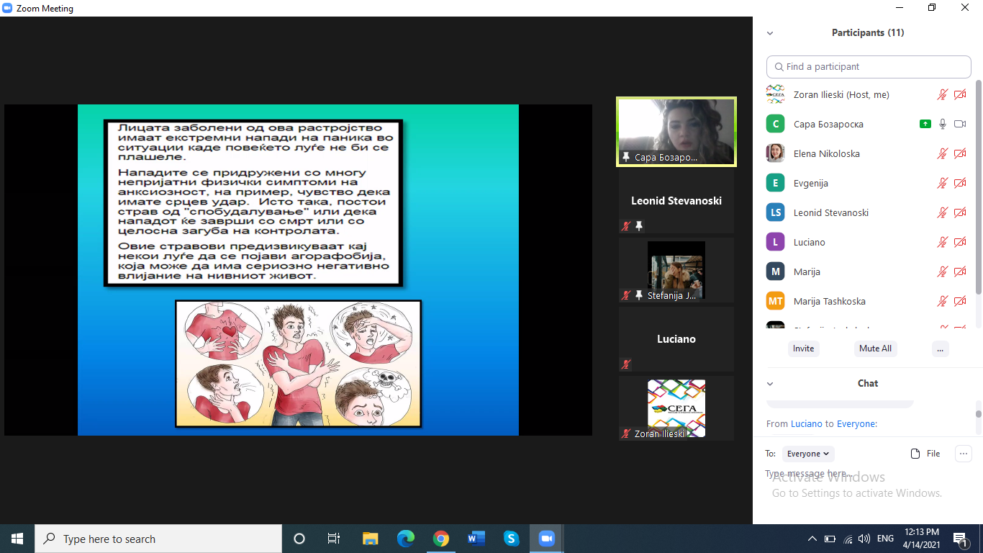The height and width of the screenshot is (553, 983).
Task: Click camera-off icon for Evgenija
Action: [x=960, y=183]
